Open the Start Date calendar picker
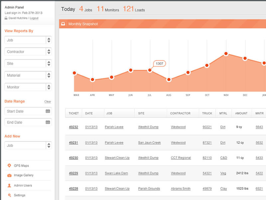The height and width of the screenshot is (200, 266). tap(48, 111)
